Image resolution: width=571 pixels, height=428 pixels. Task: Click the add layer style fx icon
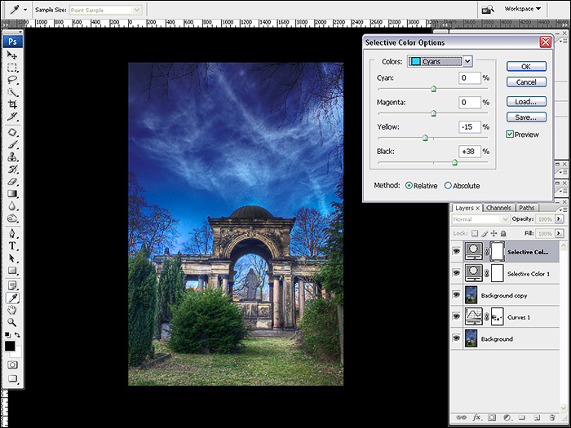[x=476, y=417]
